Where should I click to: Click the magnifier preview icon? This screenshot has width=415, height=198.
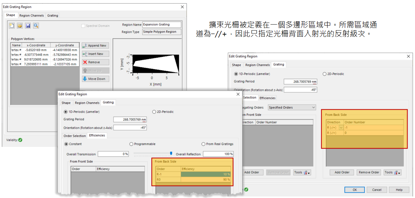coord(36,26)
